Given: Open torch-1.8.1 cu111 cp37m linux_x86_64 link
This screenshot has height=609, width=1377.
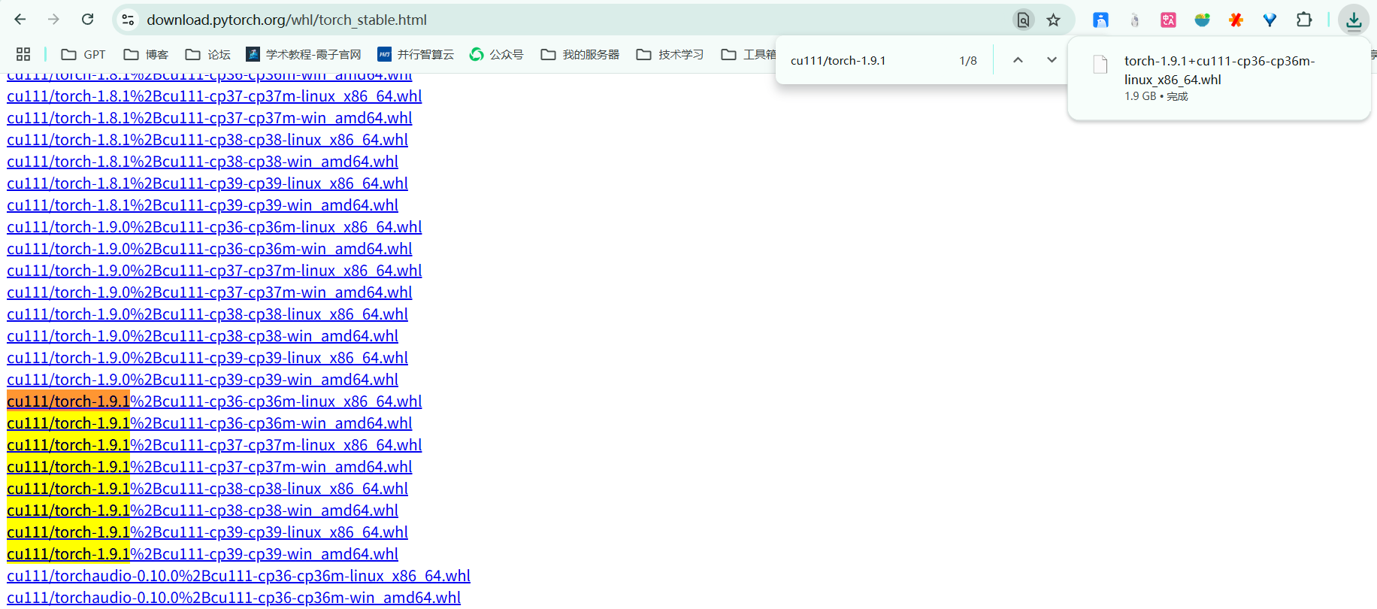Looking at the screenshot, I should click(214, 96).
